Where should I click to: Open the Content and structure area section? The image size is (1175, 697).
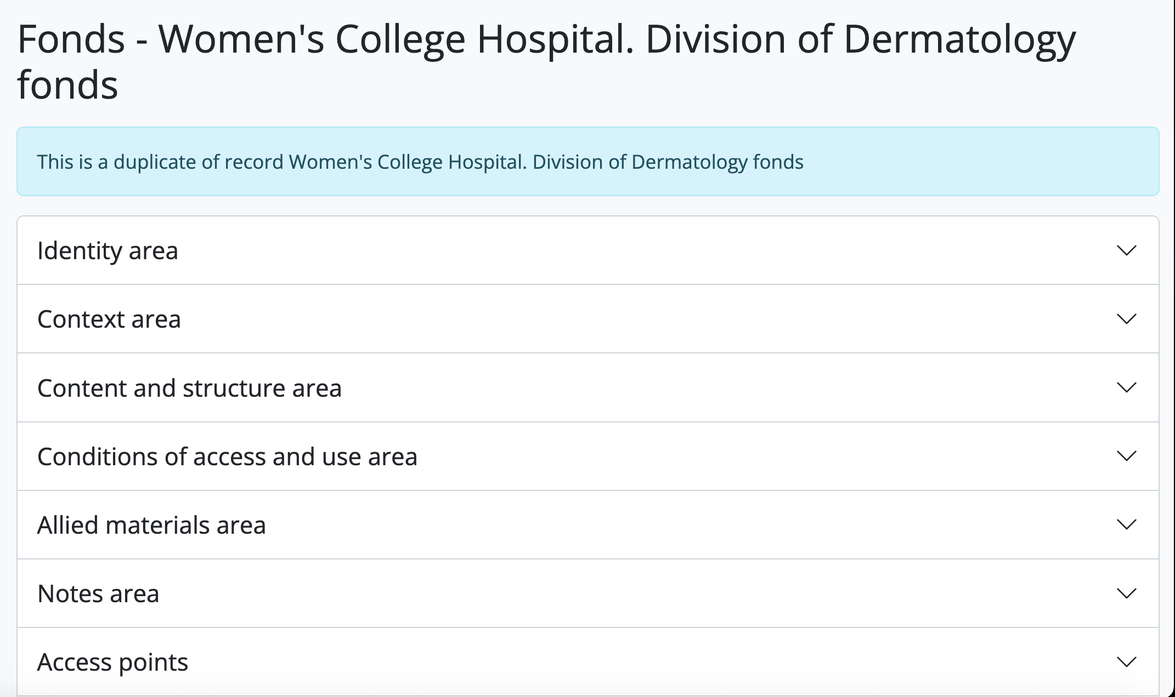point(189,388)
